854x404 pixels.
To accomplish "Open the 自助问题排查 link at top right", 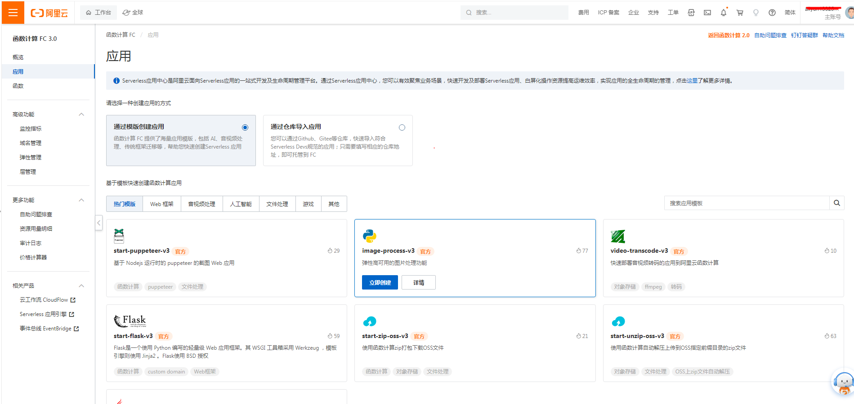I will click(x=770, y=35).
